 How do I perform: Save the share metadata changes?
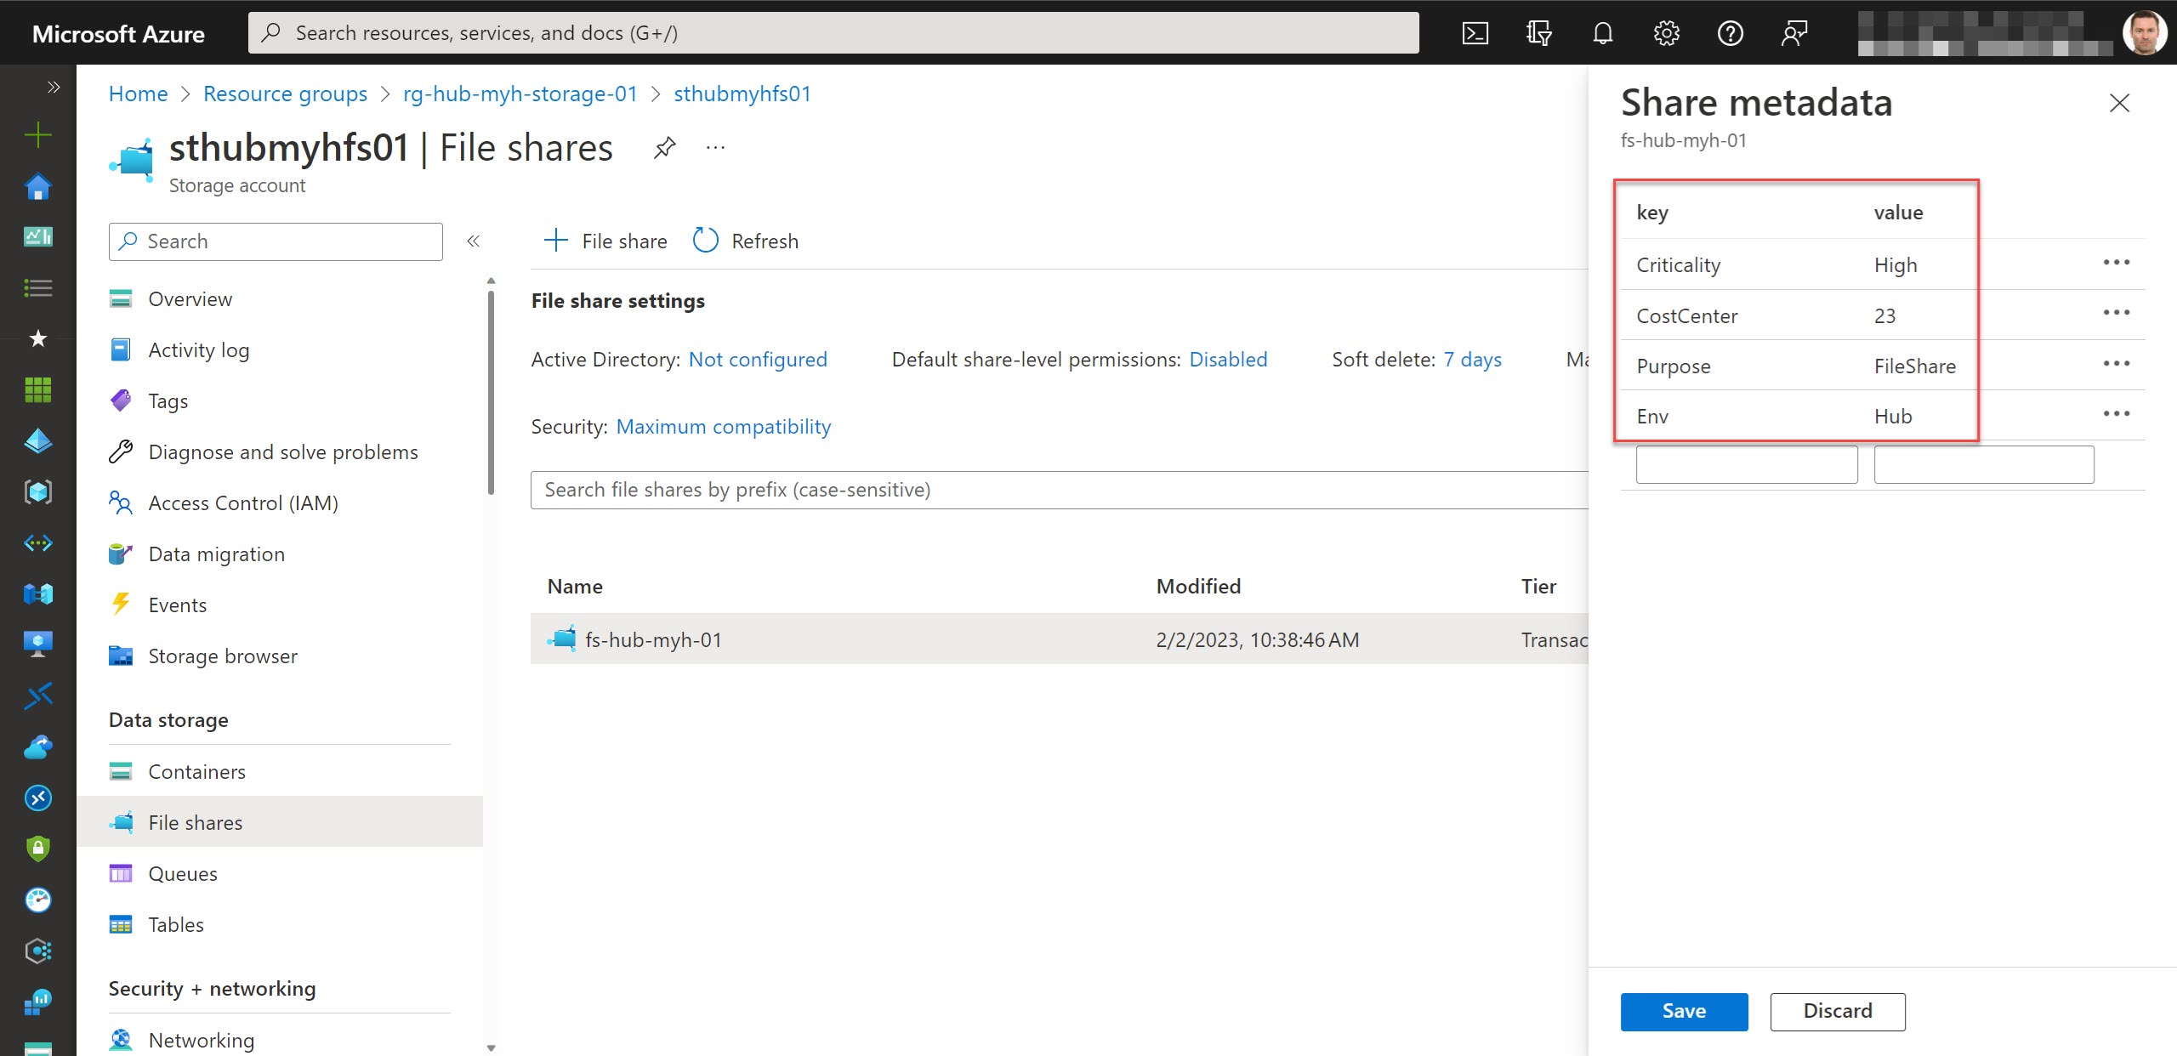point(1684,1011)
